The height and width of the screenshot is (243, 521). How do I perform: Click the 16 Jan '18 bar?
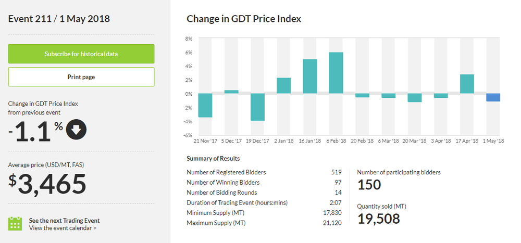pyautogui.click(x=310, y=76)
